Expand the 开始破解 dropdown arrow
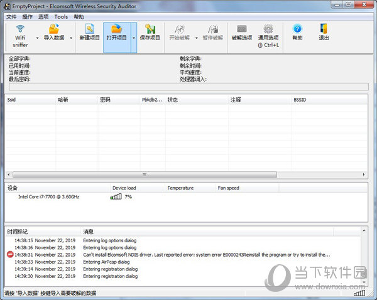The height and width of the screenshot is (300, 377). pyautogui.click(x=197, y=38)
